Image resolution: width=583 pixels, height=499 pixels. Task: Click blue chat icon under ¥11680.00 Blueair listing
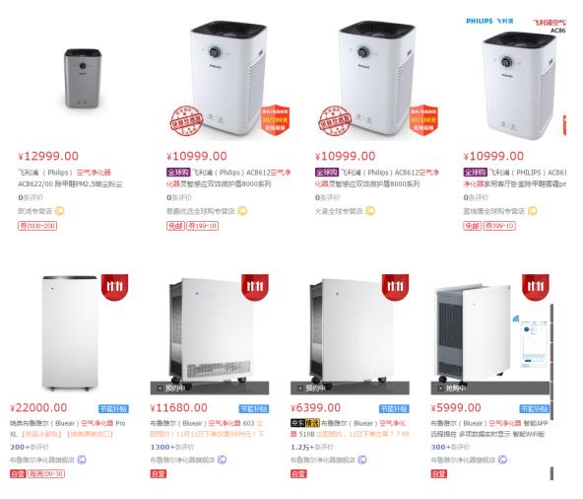(222, 460)
